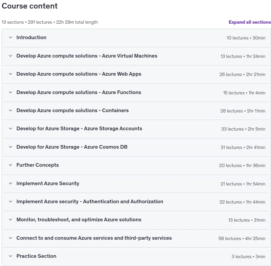Screen dimensions: 271x266
Task: Click the '13 lectures • 1hr 24min' text
Action: click(243, 56)
